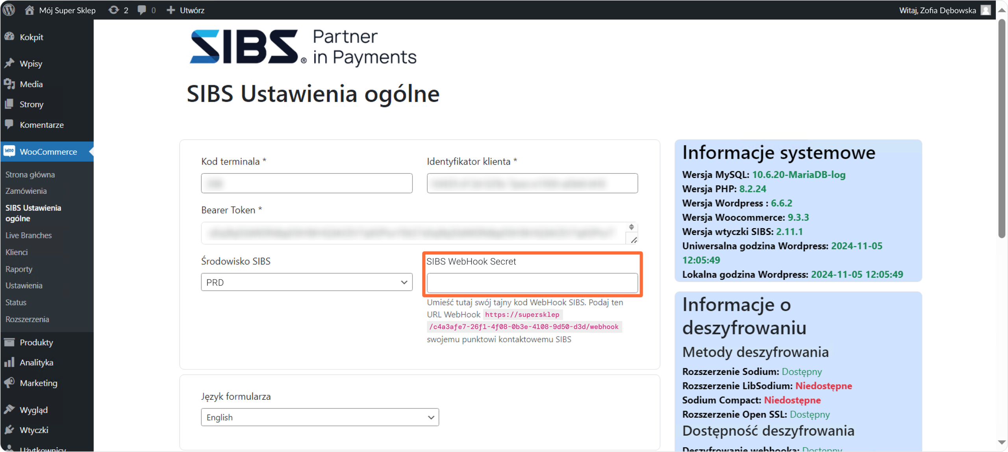Open the Środowisko SIBS dropdown
The width and height of the screenshot is (1008, 452).
306,282
